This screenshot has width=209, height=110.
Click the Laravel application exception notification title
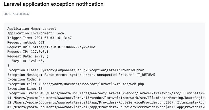click(53, 4)
